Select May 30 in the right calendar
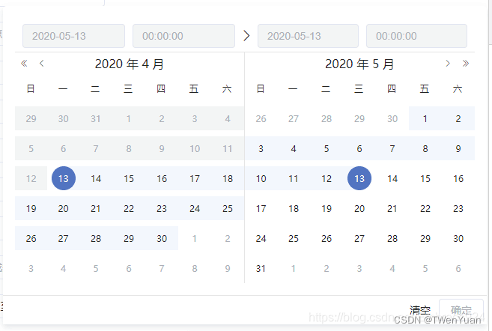Viewport: 492px width, 331px height. coord(458,238)
